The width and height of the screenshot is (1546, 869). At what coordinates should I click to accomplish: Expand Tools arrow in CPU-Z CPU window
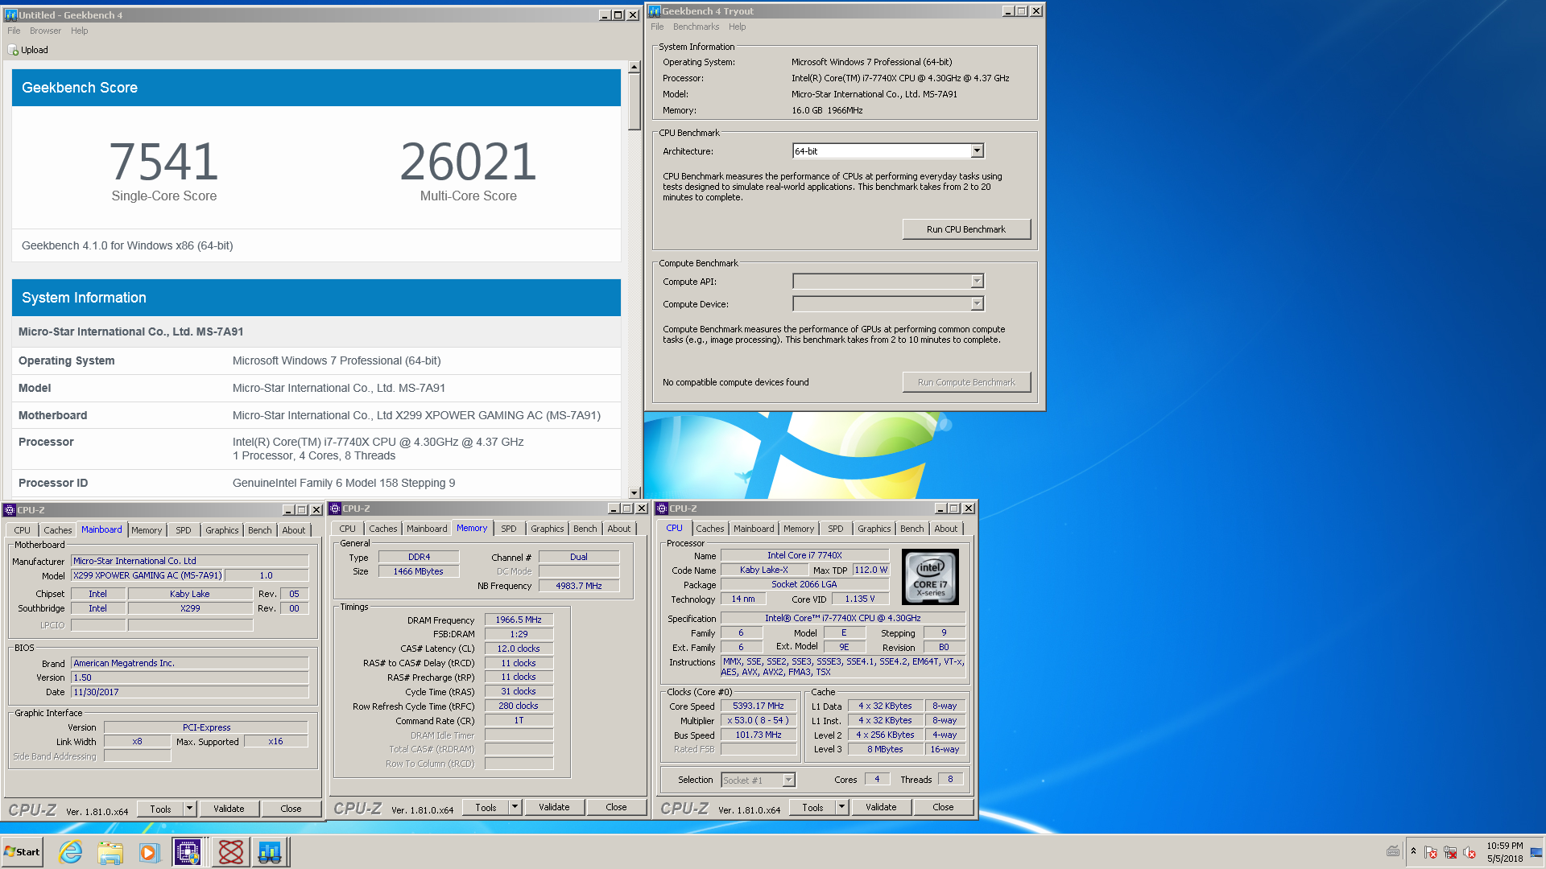pos(841,807)
